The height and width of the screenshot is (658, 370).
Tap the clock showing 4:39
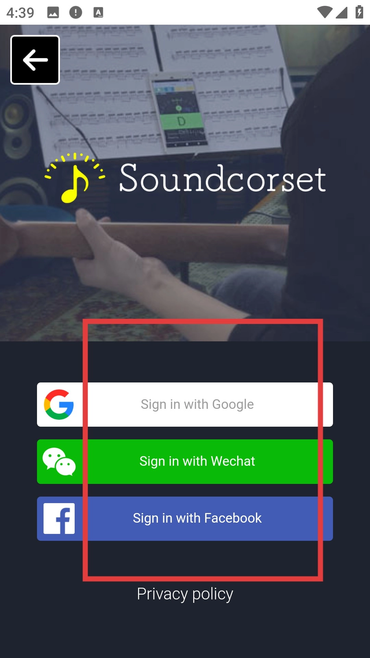[x=20, y=13]
